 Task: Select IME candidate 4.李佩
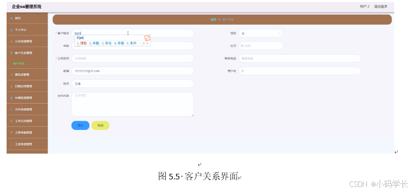(x=119, y=43)
